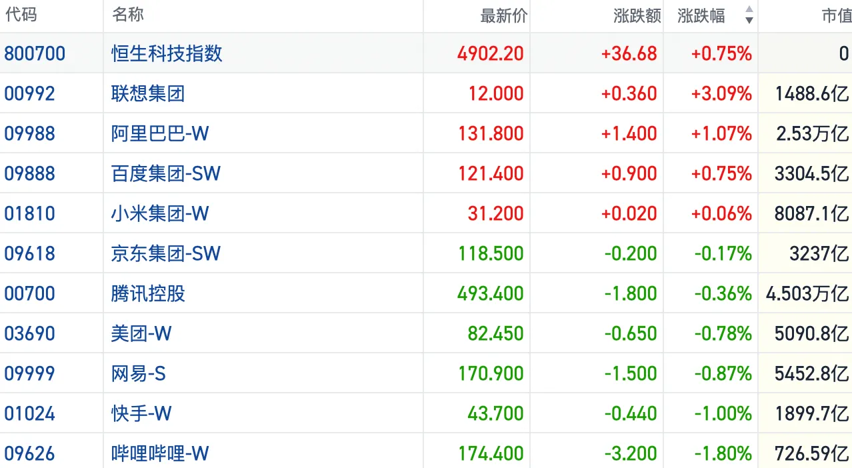Click the 4902.20 latest price value
The height and width of the screenshot is (468, 852).
(490, 53)
